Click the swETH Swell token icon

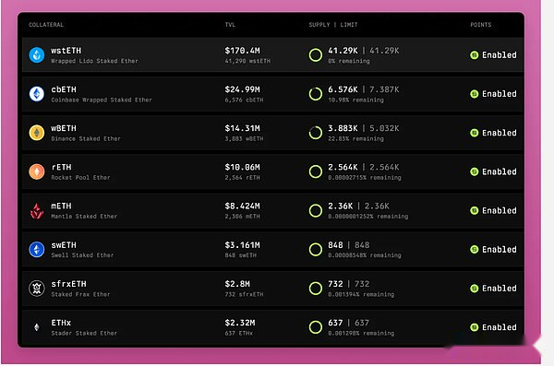coord(37,250)
